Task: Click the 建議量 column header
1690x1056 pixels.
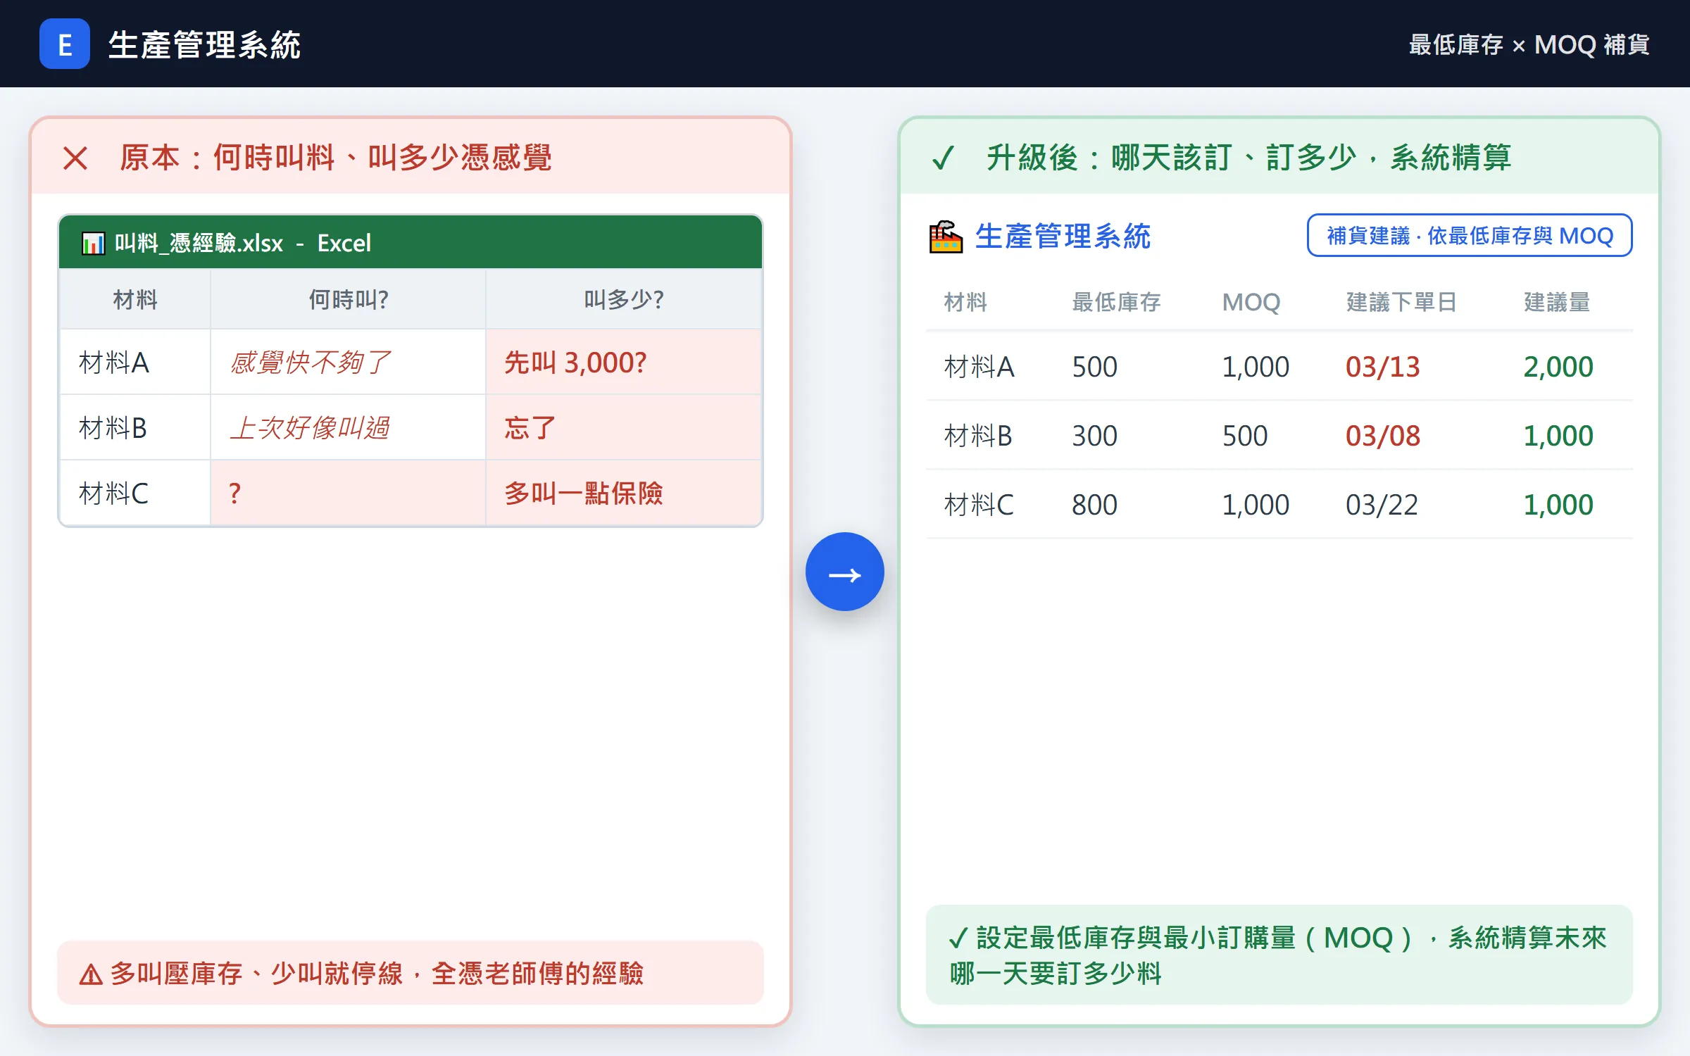Action: coord(1557,303)
